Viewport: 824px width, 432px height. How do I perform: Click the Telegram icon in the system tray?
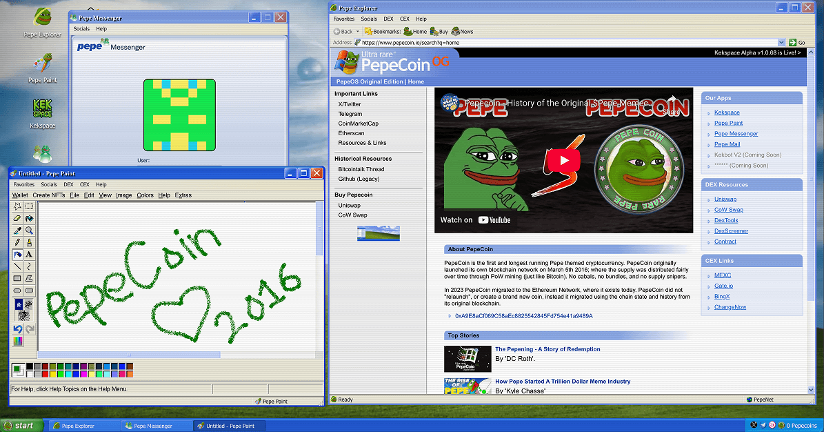click(x=763, y=425)
